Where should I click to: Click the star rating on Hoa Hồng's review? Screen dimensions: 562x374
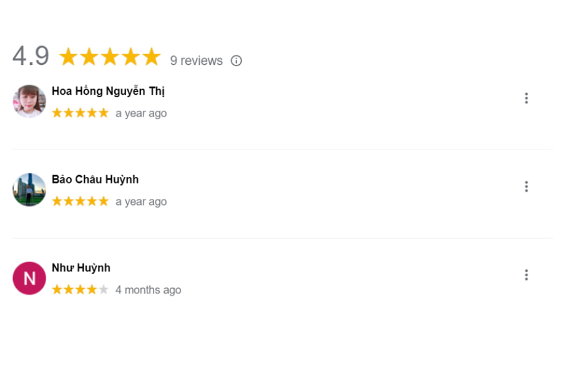(x=80, y=113)
